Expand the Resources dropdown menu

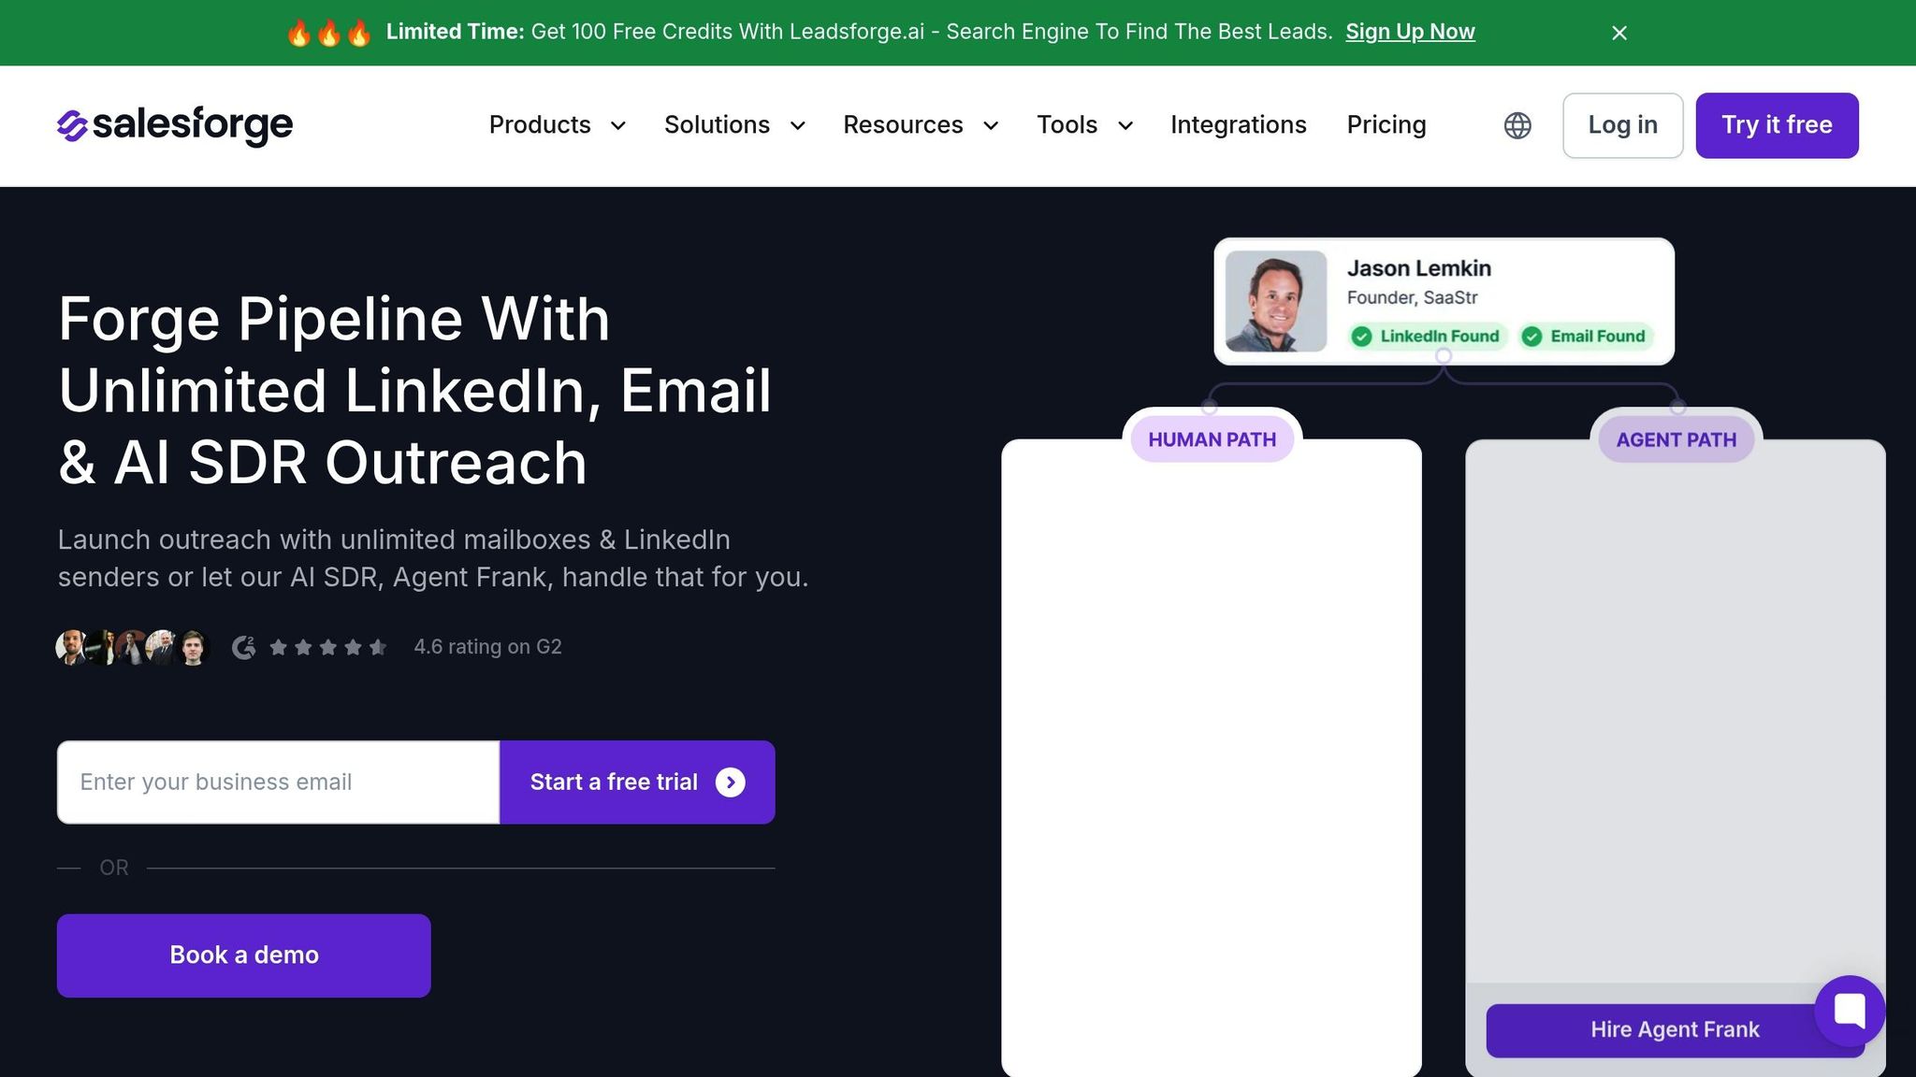click(x=921, y=125)
